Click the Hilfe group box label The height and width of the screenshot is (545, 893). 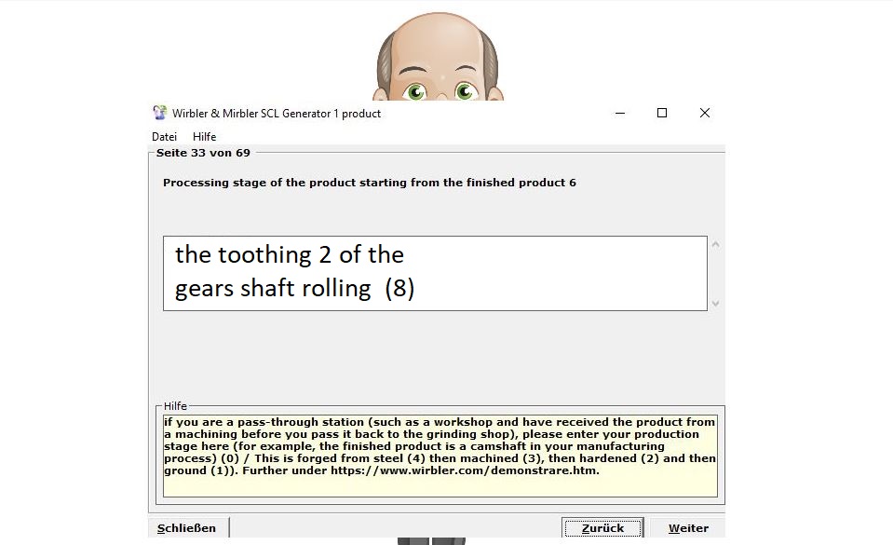click(175, 406)
